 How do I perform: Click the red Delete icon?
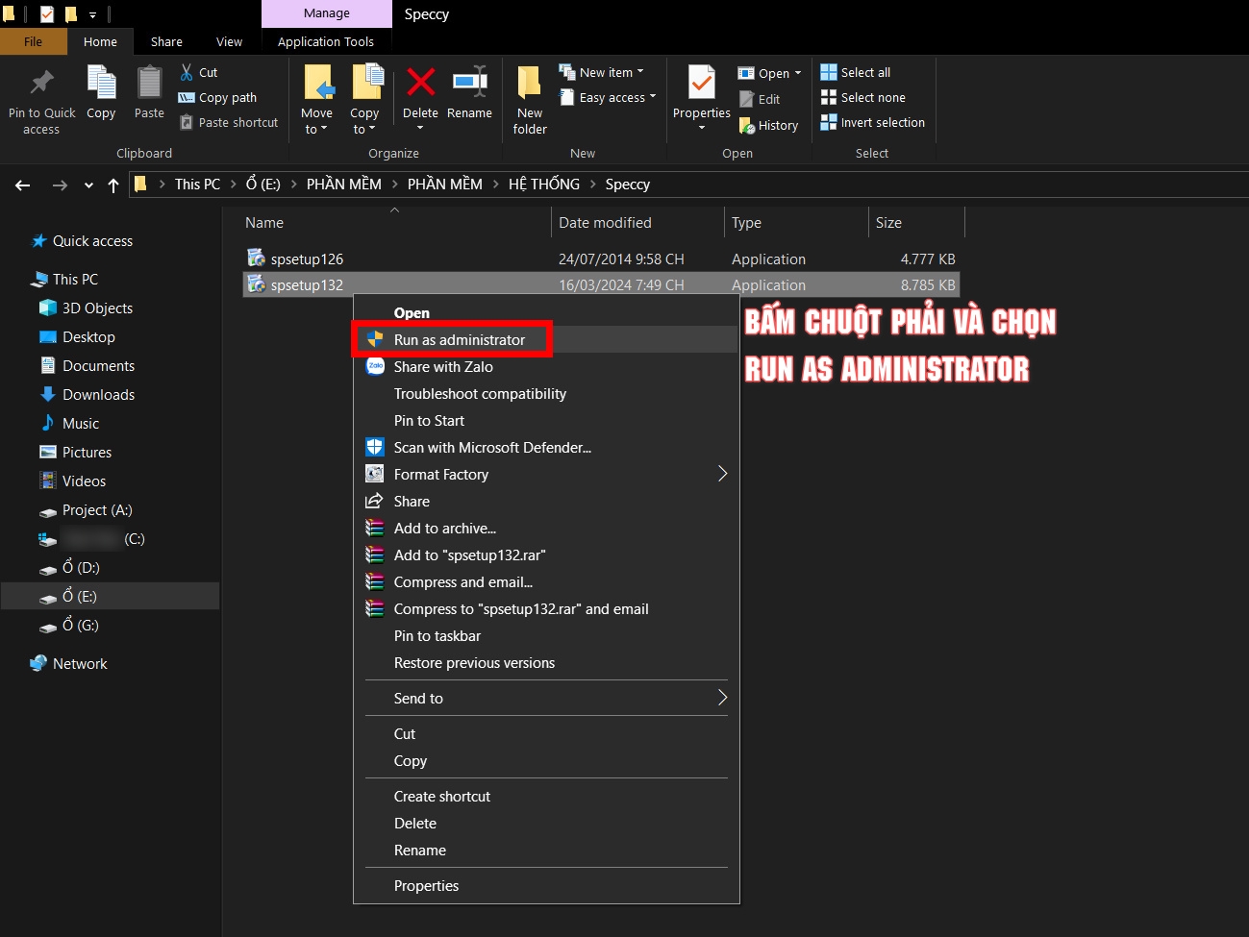click(420, 82)
